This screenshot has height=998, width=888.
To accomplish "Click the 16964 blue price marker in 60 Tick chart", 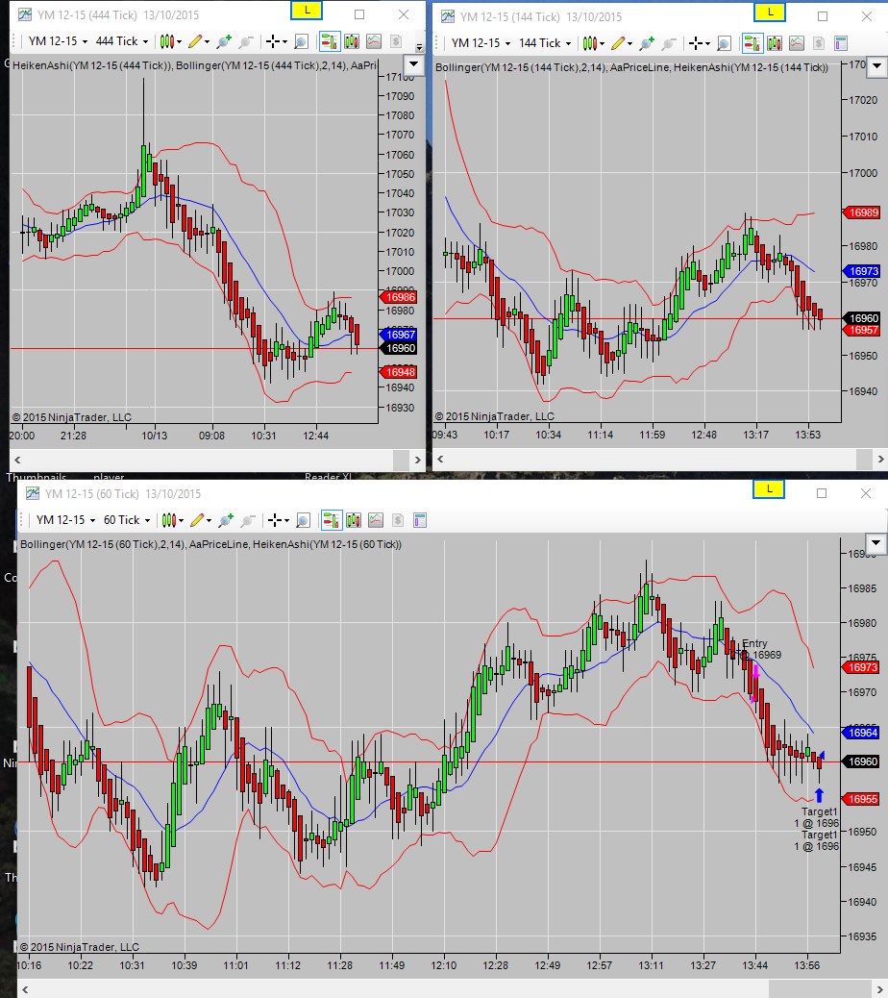I will 862,733.
